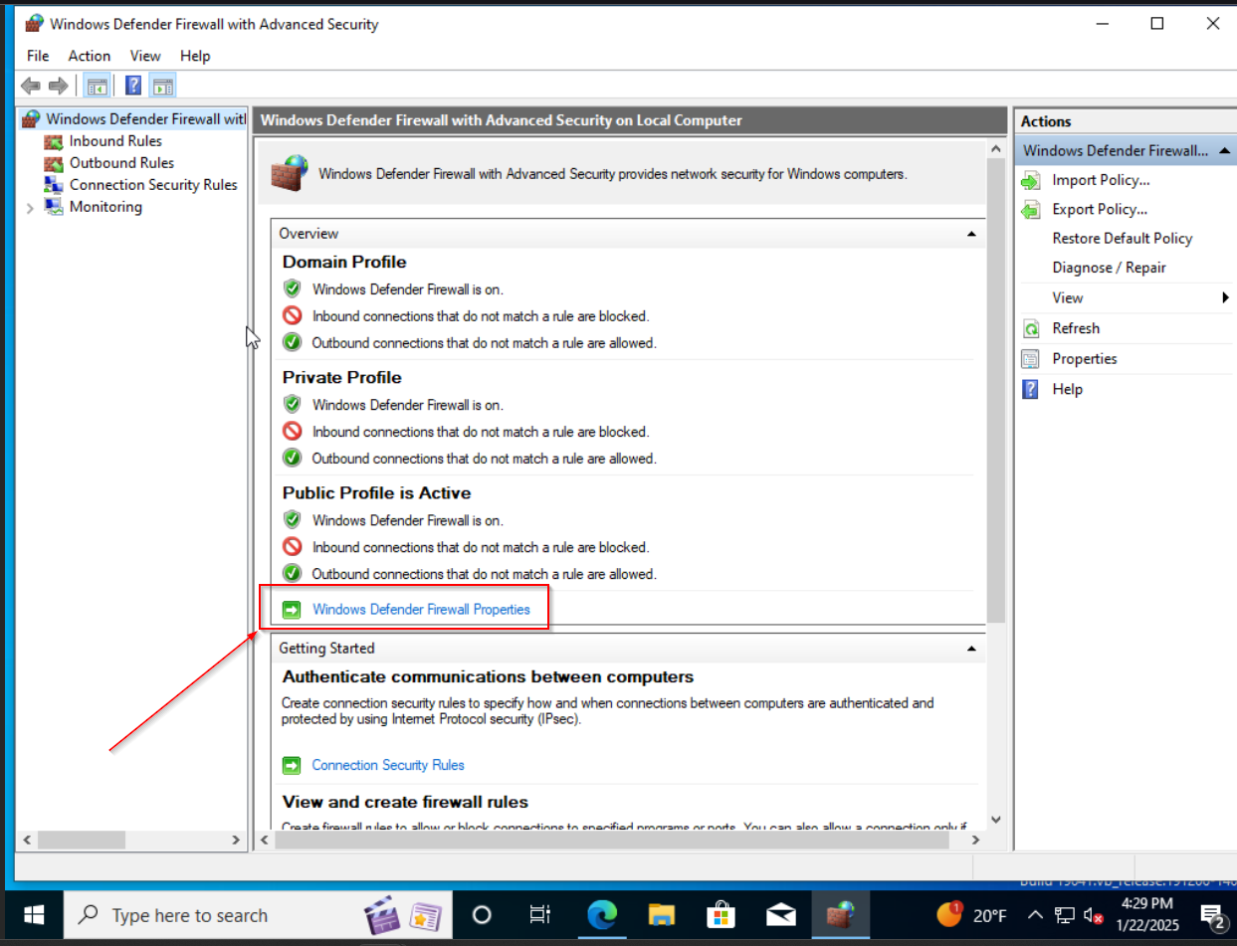The width and height of the screenshot is (1237, 946).
Task: Click the firewall globe icon in the banner
Action: [x=291, y=174]
